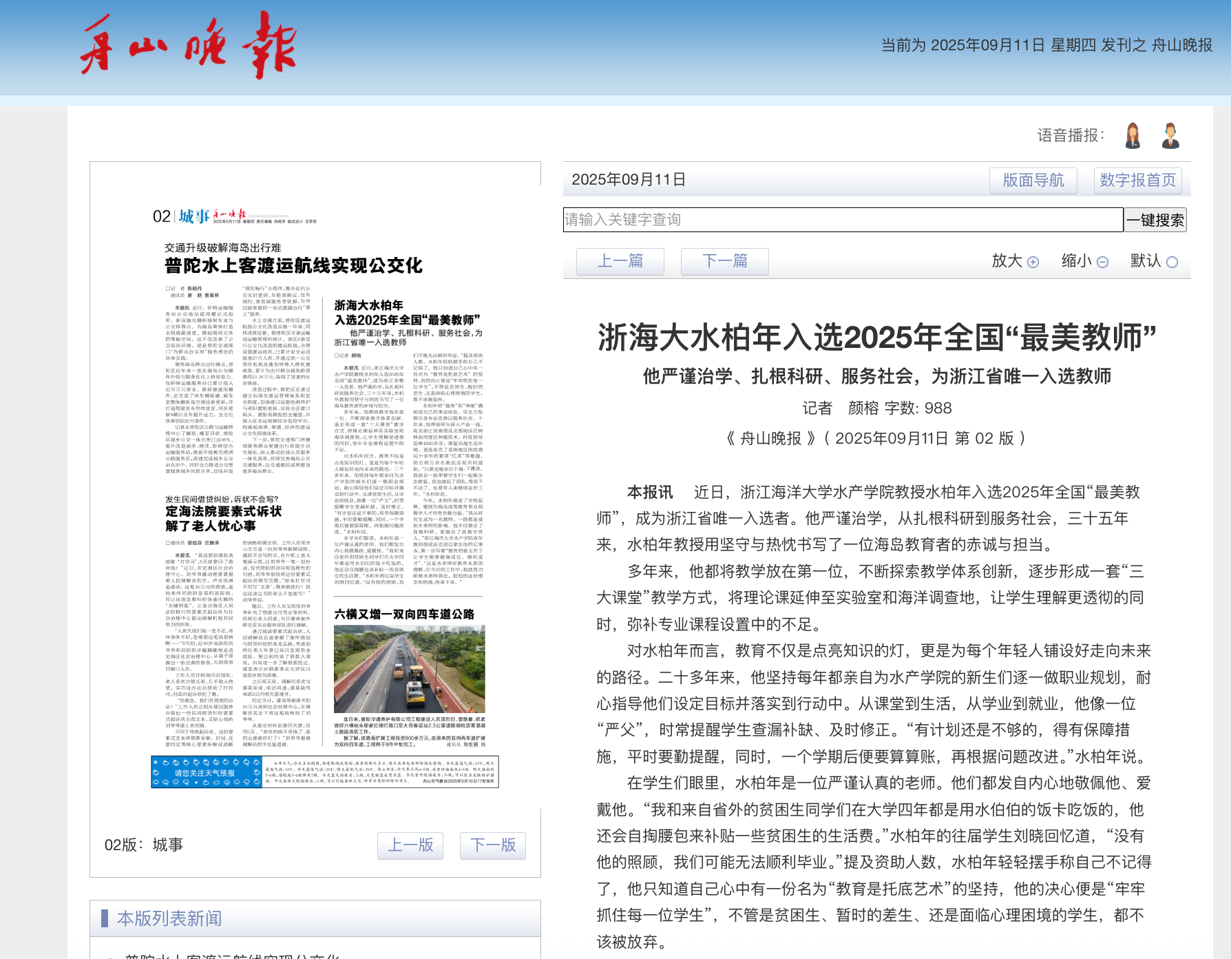Click the 默认 text label
The width and height of the screenshot is (1231, 959).
point(1146,261)
